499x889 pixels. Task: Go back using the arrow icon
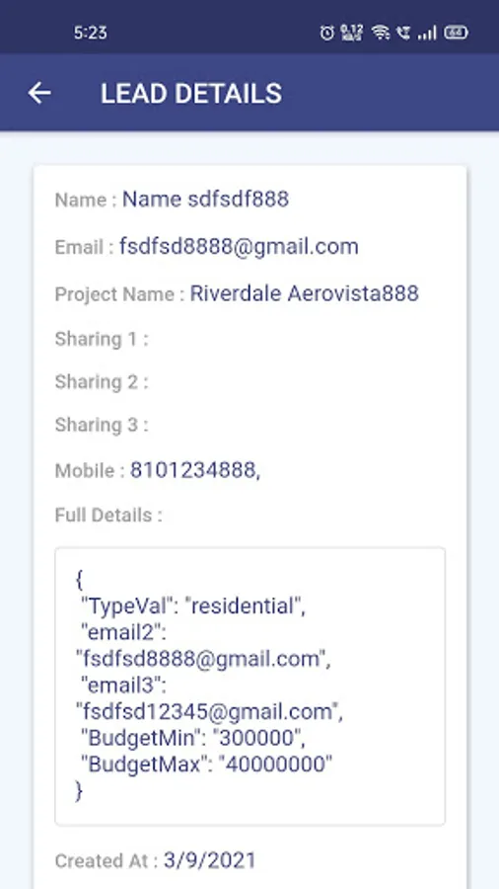[x=39, y=93]
